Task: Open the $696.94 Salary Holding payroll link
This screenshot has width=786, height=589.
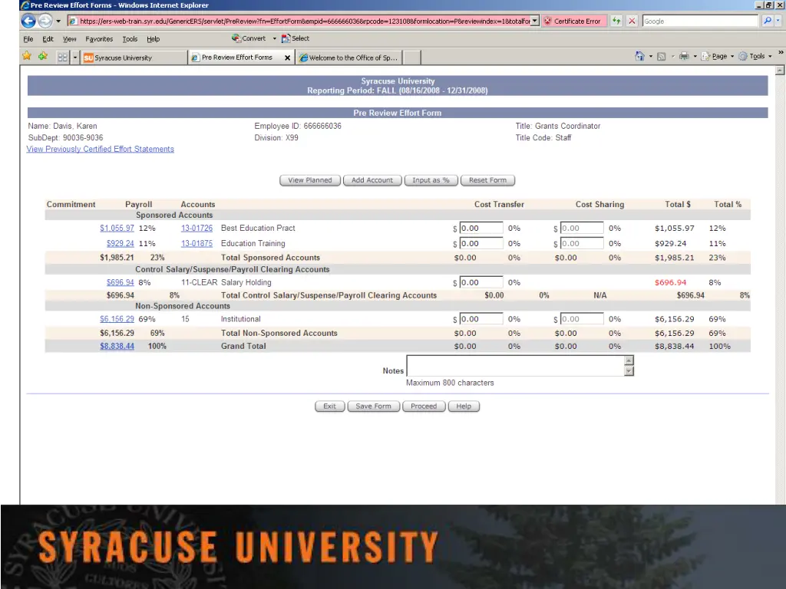Action: [x=121, y=282]
